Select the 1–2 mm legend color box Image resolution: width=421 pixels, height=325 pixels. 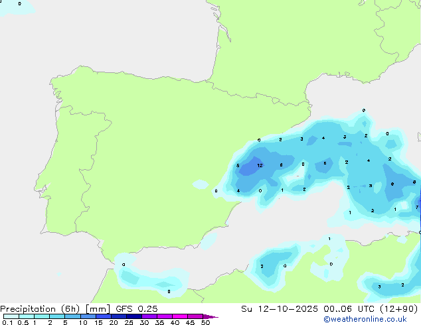click(x=42, y=316)
